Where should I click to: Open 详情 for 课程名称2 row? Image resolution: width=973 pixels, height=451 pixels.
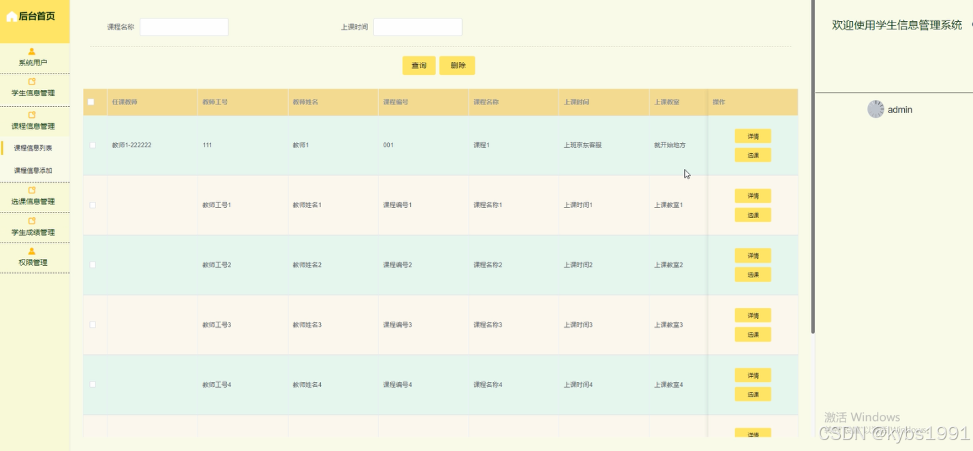[x=753, y=255]
